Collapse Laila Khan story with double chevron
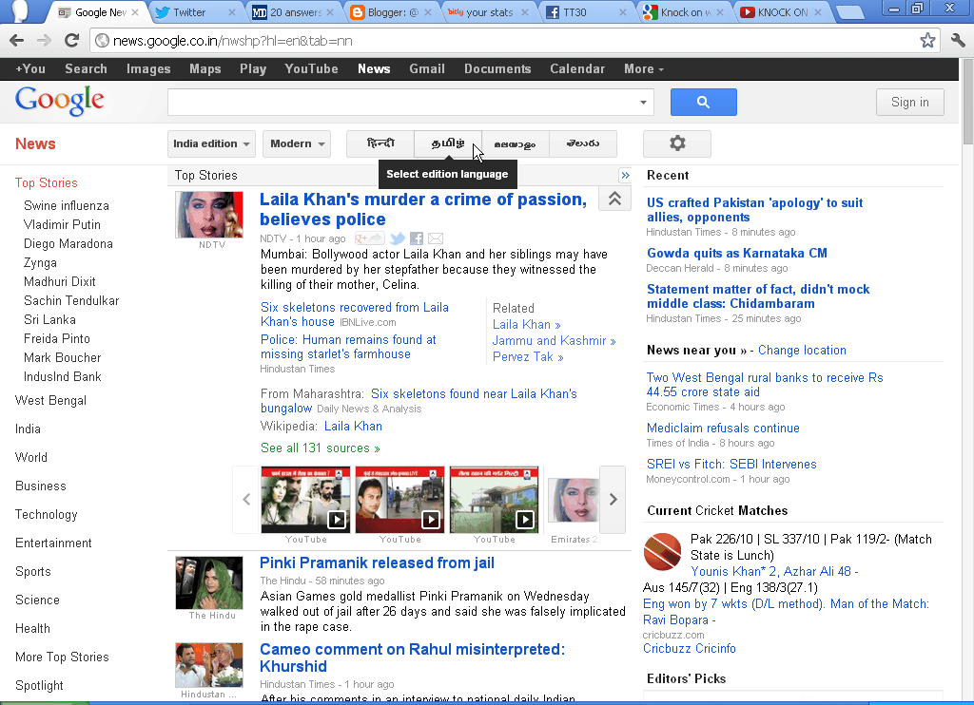974x705 pixels. [x=614, y=199]
